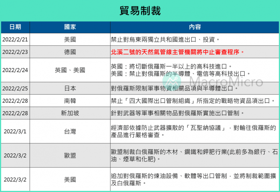Screen dimensions: 280x192
Task: Click the 2022/2/28 date in the 新加坡 row
Action: [15, 113]
